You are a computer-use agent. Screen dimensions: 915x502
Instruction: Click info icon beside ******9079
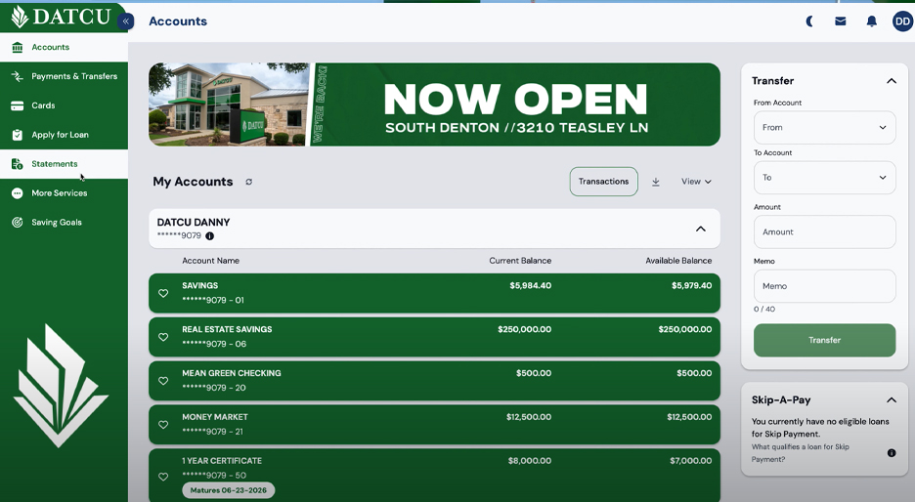click(x=209, y=236)
